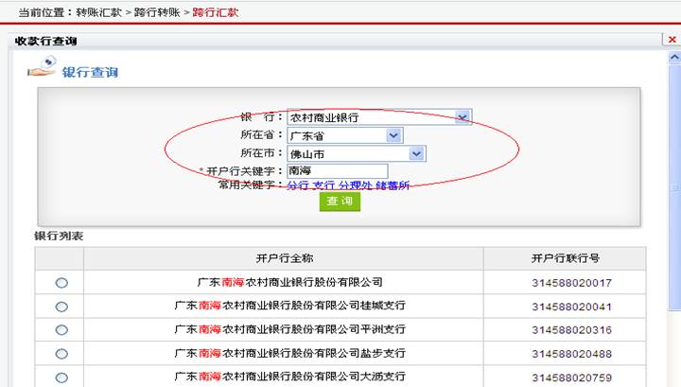Click the 开户行关键字 input field
This screenshot has height=387, width=681.
(337, 171)
